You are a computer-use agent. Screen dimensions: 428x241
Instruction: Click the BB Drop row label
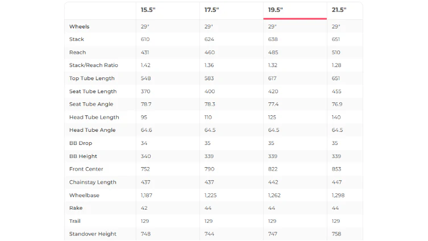click(x=81, y=143)
